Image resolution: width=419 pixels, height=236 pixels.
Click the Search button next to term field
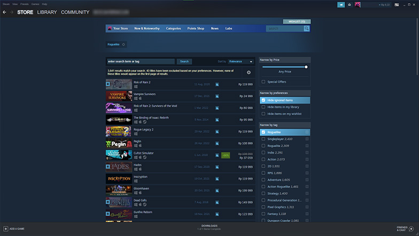pyautogui.click(x=184, y=62)
